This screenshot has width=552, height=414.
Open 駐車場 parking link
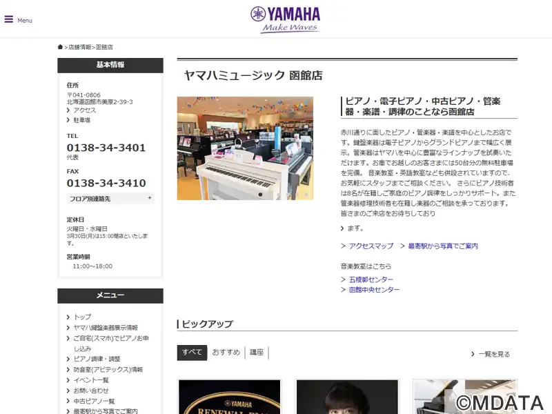tap(81, 120)
